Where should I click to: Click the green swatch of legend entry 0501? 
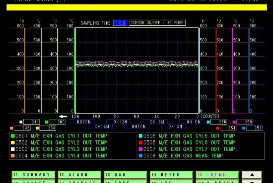click(x=13, y=136)
